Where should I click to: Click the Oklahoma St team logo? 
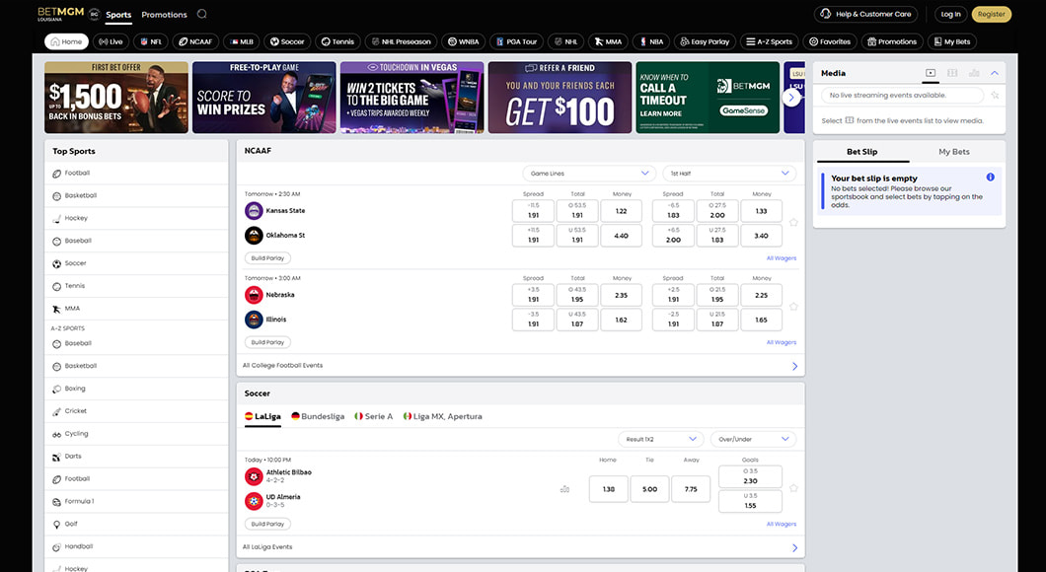(x=254, y=236)
